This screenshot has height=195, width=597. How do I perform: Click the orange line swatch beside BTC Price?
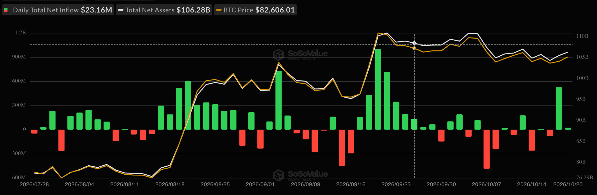(x=219, y=10)
